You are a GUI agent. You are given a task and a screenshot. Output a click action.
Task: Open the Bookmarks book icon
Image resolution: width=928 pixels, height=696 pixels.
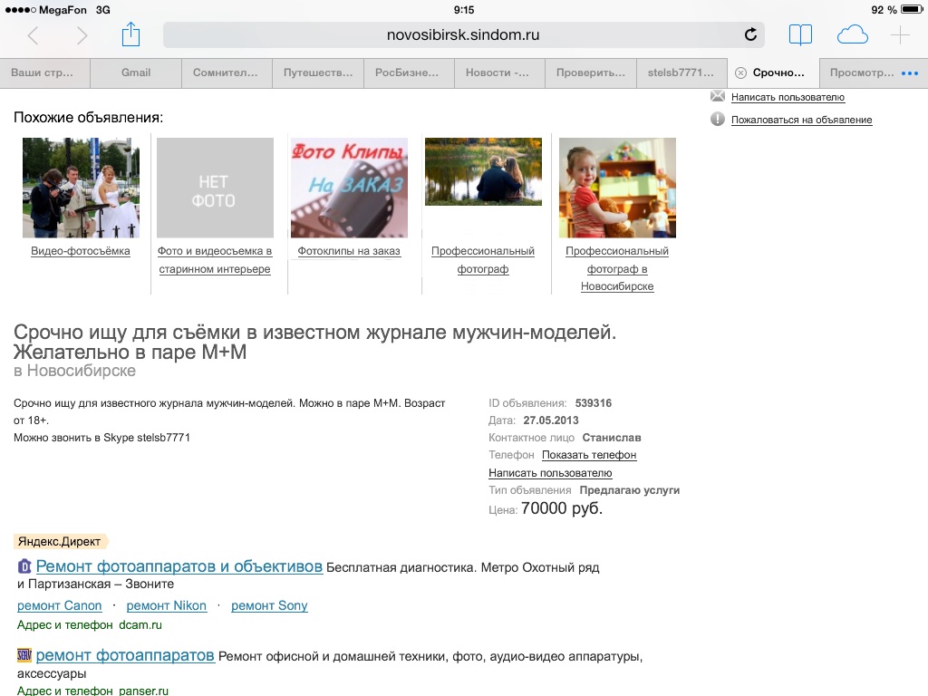coord(800,35)
